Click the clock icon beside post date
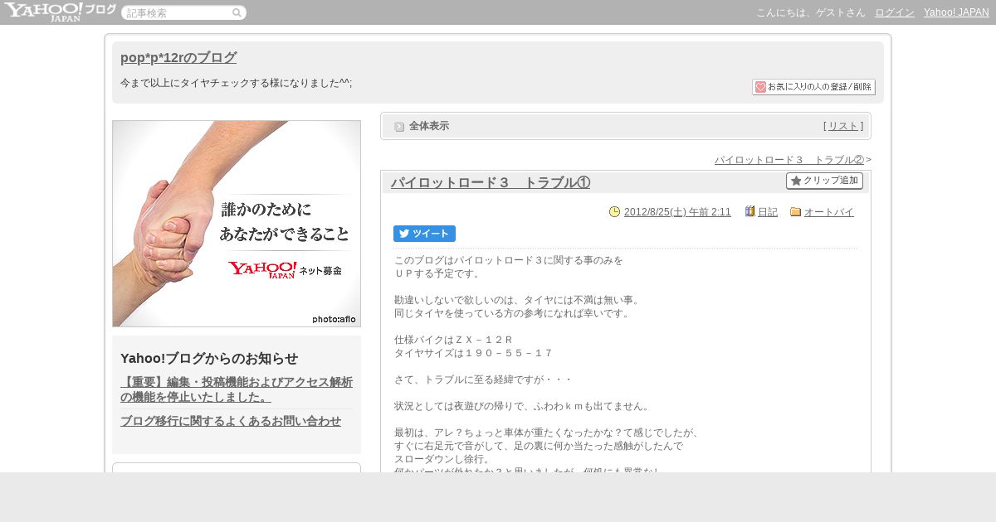996x522 pixels. tap(614, 212)
